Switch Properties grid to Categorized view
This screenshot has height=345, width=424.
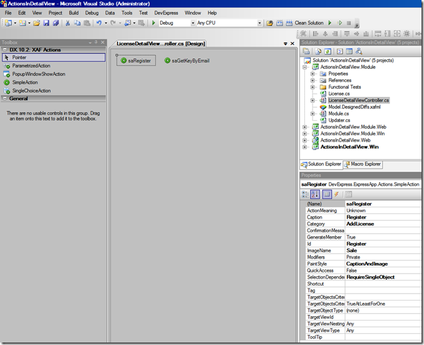pyautogui.click(x=305, y=194)
